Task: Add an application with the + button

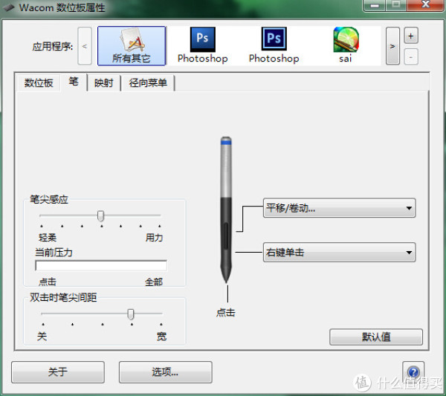Action: click(411, 36)
